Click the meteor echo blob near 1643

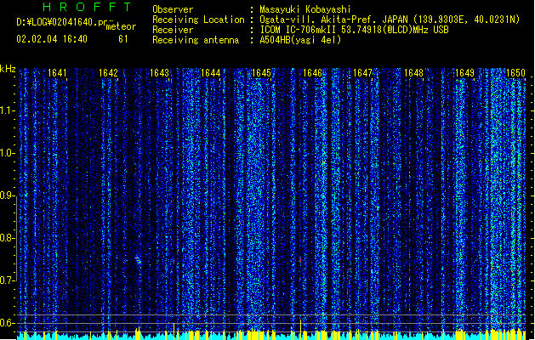[138, 261]
